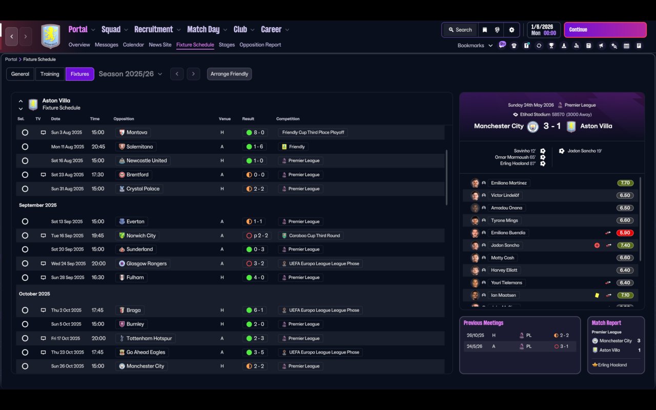This screenshot has height=410, width=656.
Task: Select the Everton fixture radio button
Action: [x=25, y=221]
